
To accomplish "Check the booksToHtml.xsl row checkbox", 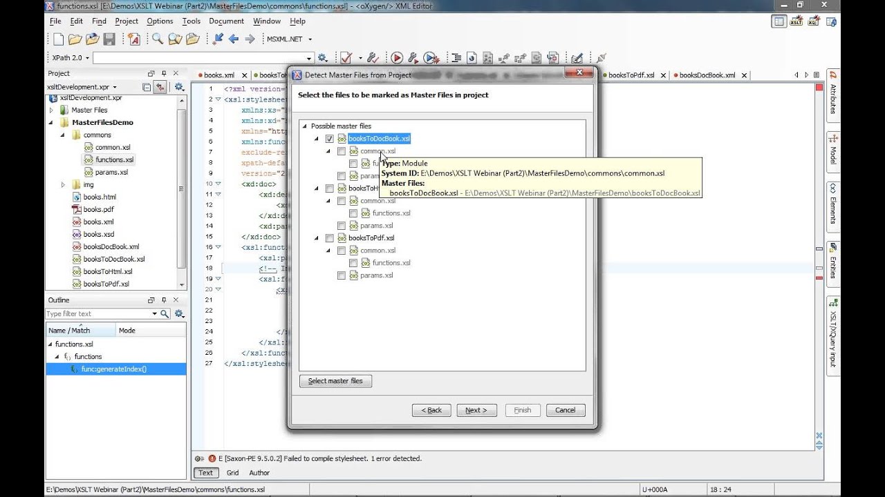I will 329,188.
